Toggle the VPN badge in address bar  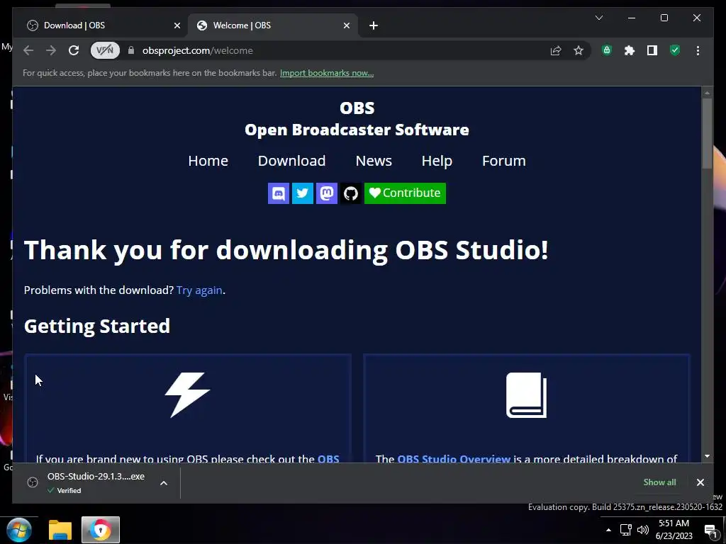pos(105,50)
